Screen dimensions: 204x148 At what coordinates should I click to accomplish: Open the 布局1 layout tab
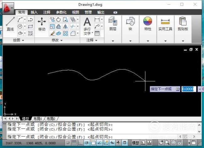[38, 118]
